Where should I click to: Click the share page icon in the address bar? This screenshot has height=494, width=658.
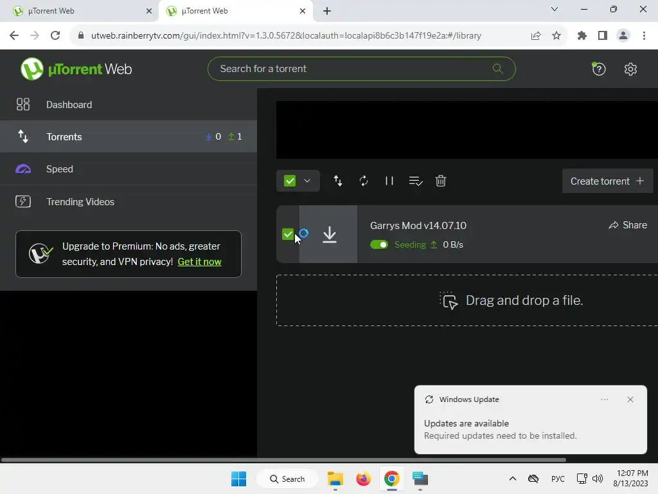coord(535,36)
